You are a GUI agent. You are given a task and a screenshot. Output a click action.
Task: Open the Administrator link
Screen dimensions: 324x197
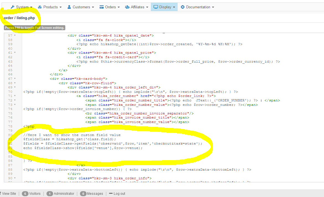pos(64,194)
